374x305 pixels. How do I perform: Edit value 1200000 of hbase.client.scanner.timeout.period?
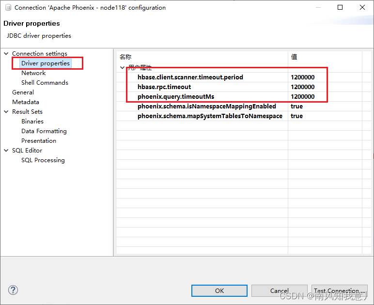tap(302, 77)
